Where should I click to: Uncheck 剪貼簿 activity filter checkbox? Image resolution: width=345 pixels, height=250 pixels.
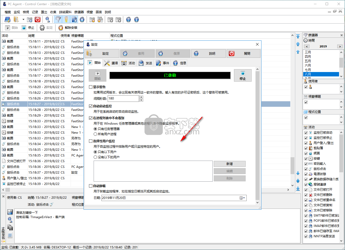(306, 148)
